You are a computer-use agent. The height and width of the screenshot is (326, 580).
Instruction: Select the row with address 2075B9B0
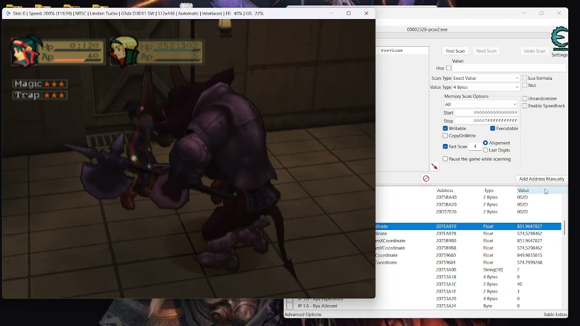(x=469, y=241)
